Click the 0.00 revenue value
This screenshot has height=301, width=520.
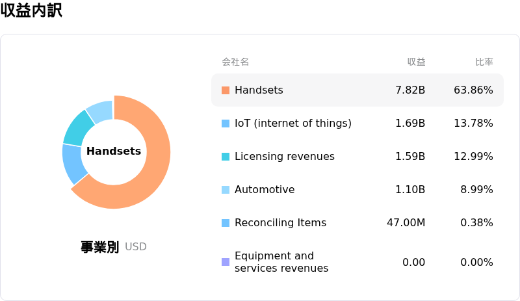click(x=413, y=263)
